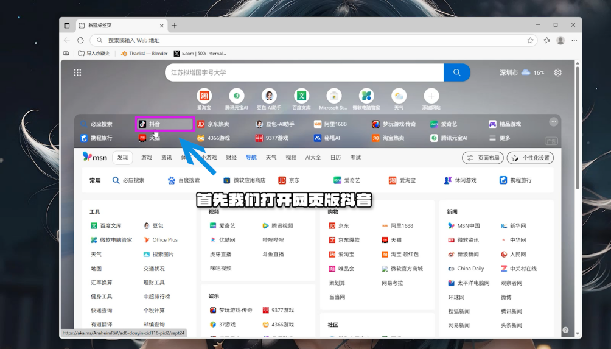The width and height of the screenshot is (611, 349).
Task: Open the 导入收藏夹 bookmark item
Action: (x=94, y=54)
